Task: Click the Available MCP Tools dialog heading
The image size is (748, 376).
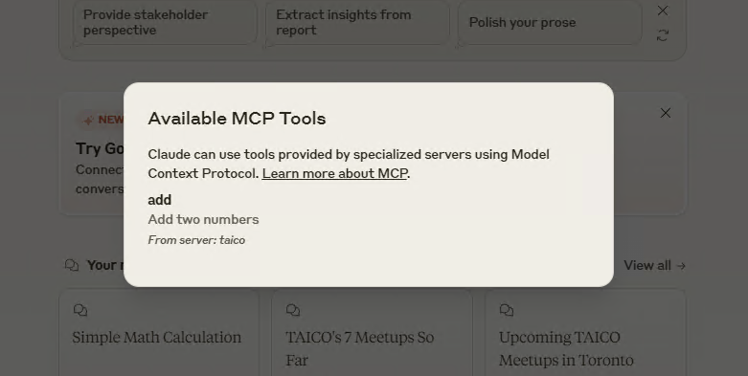Action: (x=237, y=119)
